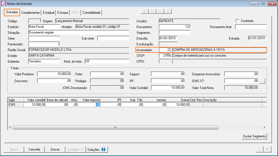Open the Contabilidade tab
The image size is (278, 156).
tap(91, 13)
